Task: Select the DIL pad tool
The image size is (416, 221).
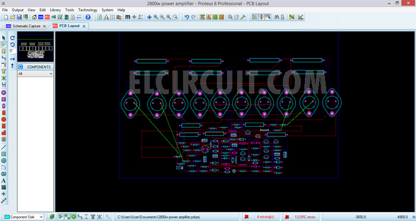Action: pos(4,106)
